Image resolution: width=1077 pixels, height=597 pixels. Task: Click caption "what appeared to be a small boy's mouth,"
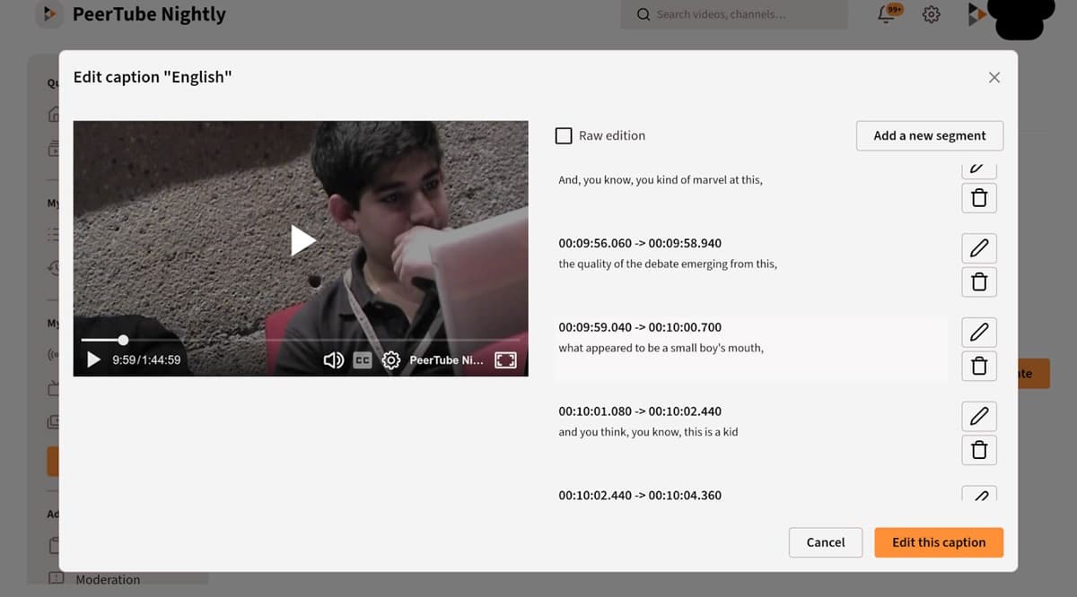point(661,348)
